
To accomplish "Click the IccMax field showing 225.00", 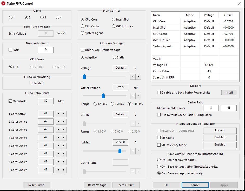I will tap(121, 142).
